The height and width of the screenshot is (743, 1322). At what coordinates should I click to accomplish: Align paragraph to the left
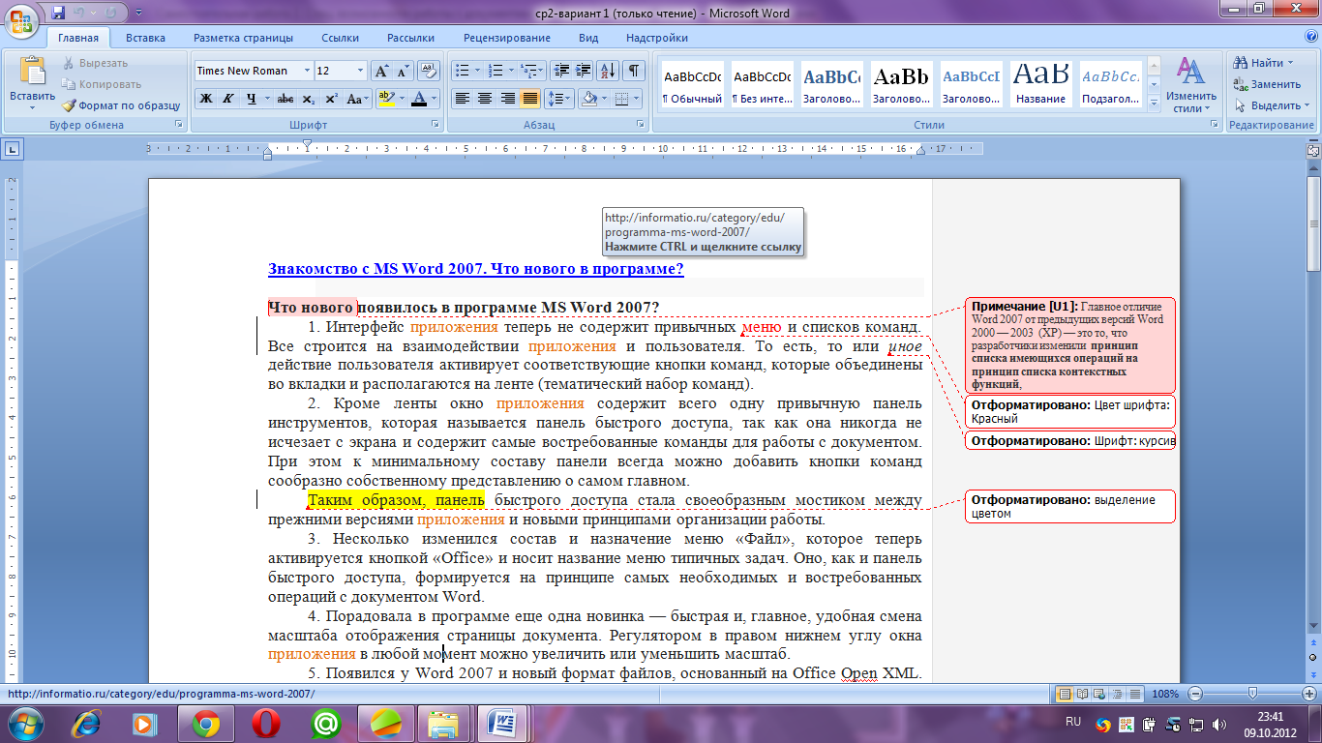point(463,99)
